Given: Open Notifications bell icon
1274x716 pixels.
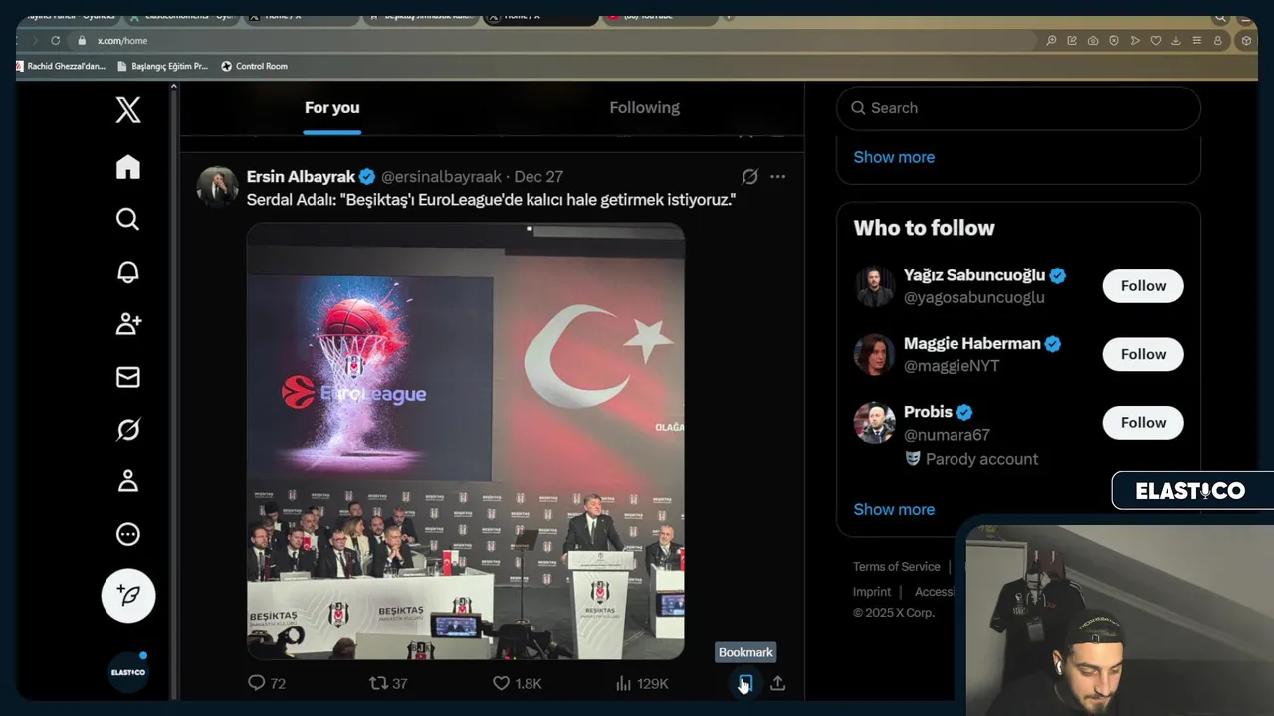Looking at the screenshot, I should coord(128,271).
